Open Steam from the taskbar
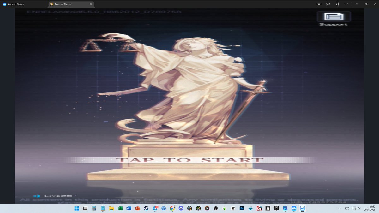 (x=146, y=208)
